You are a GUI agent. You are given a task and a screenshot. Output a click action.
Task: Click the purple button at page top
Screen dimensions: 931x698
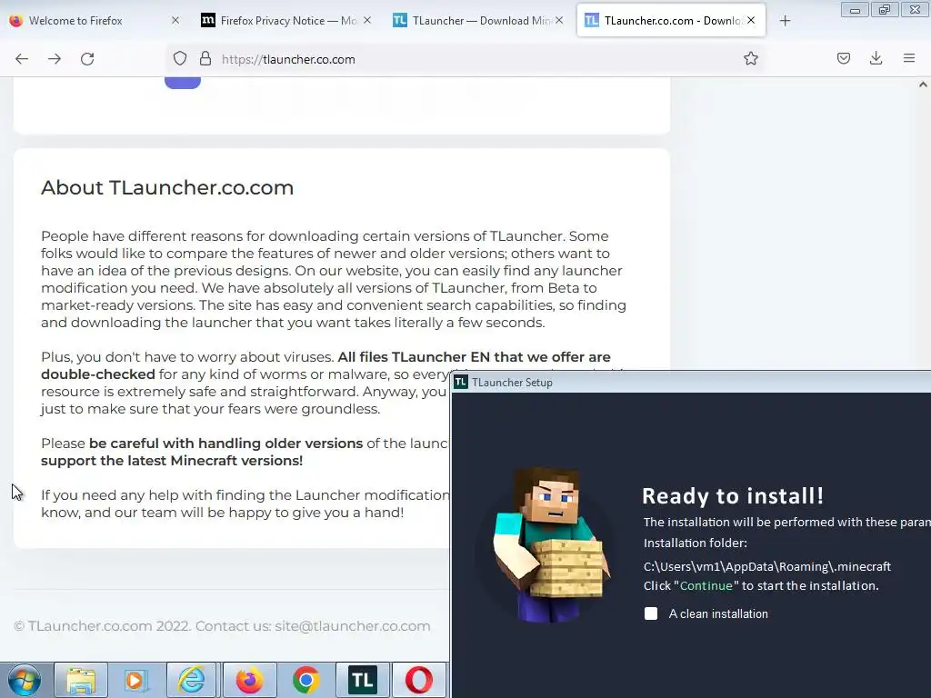pos(182,83)
